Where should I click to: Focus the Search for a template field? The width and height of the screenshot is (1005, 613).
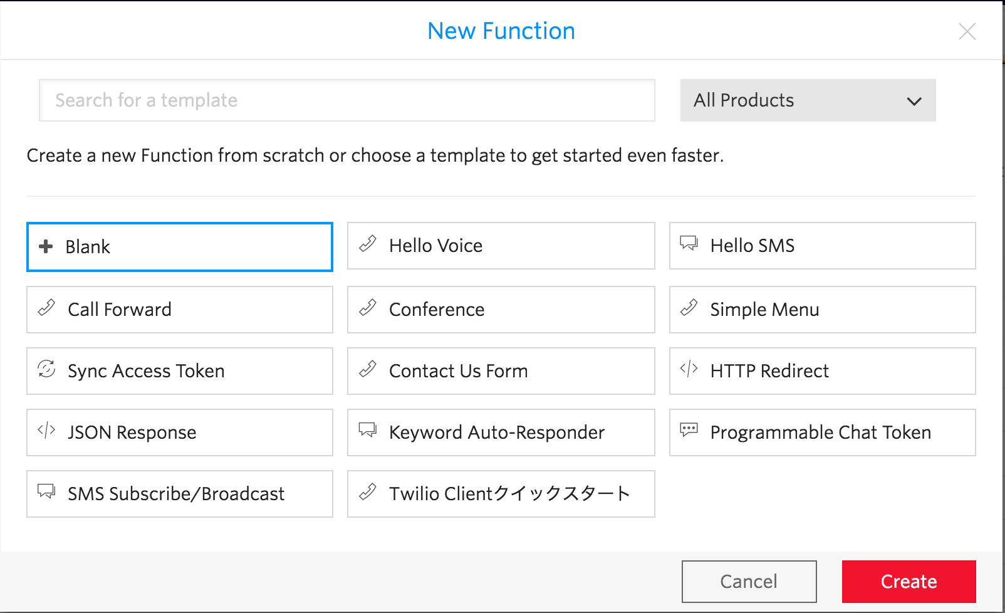(x=346, y=100)
